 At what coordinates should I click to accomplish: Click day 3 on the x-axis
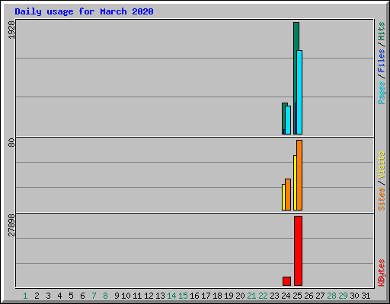(48, 296)
